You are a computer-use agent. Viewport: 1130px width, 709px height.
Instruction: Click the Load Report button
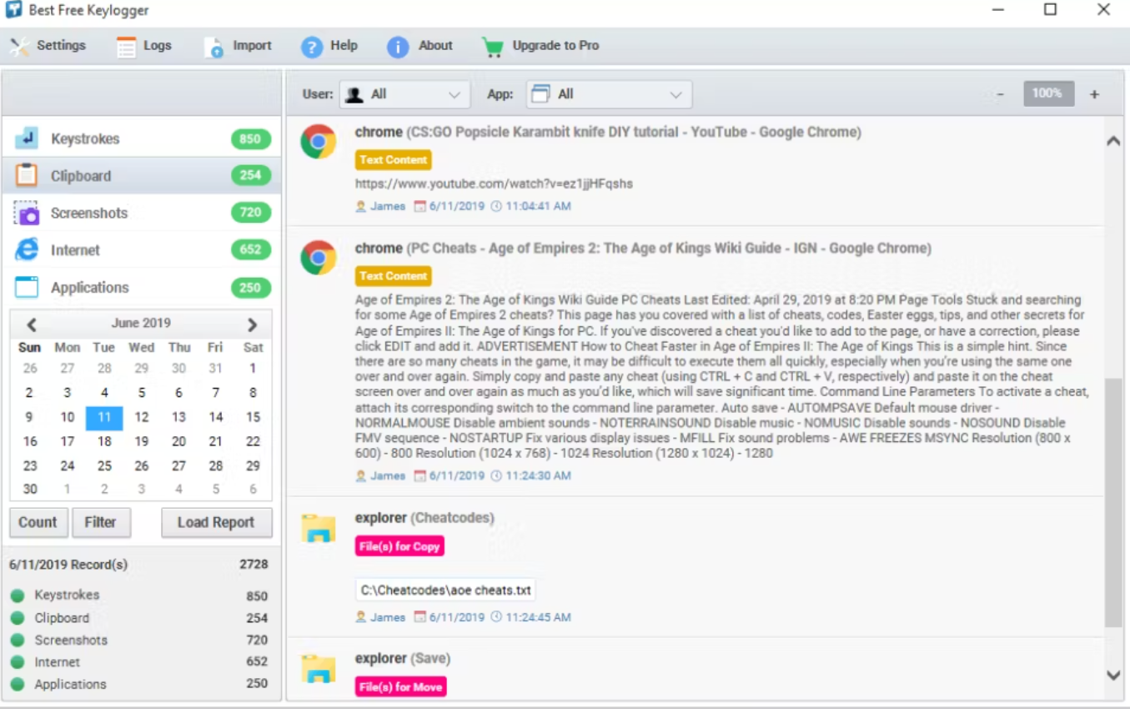tap(216, 522)
